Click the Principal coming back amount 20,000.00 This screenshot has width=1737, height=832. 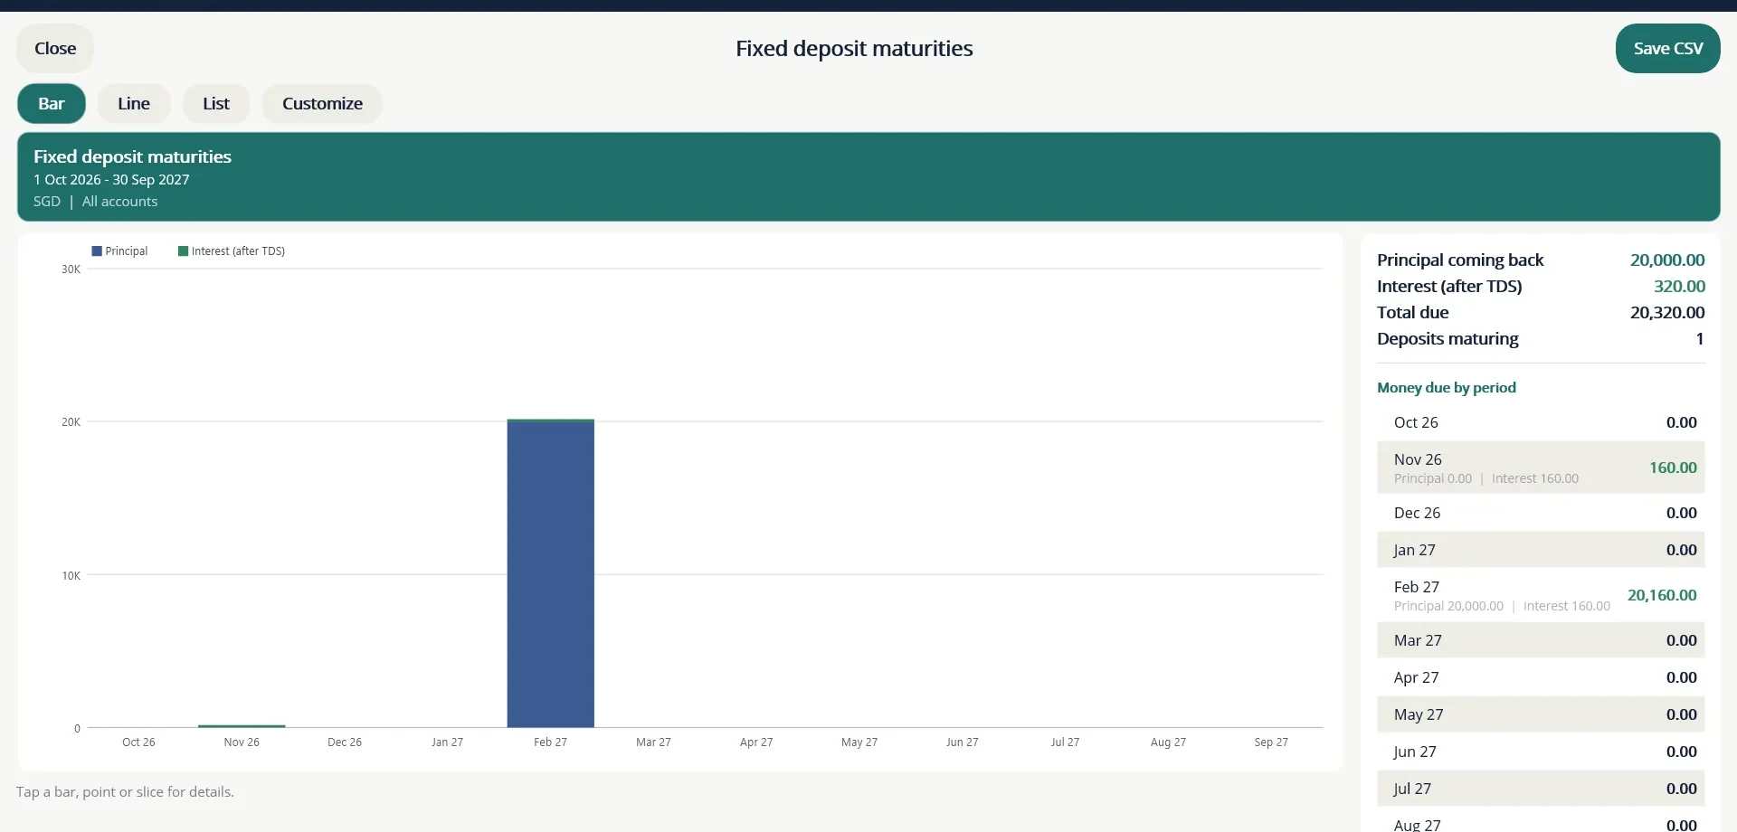pos(1667,260)
